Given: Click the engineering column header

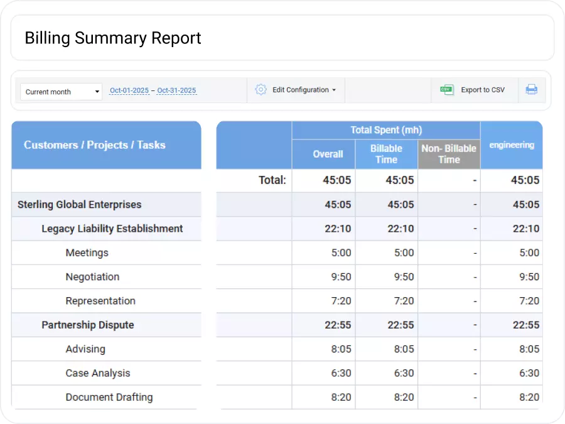Looking at the screenshot, I should pos(511,145).
